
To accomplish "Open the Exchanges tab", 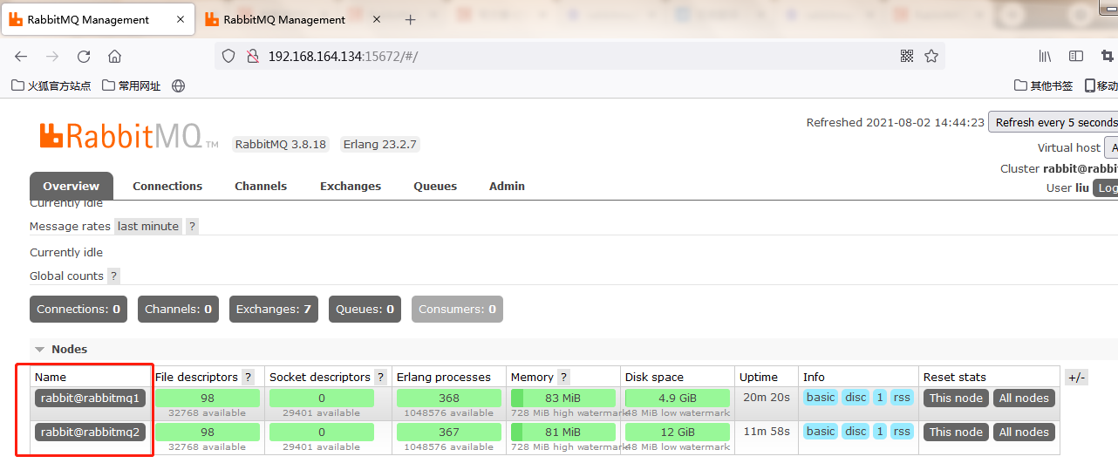I will (351, 186).
